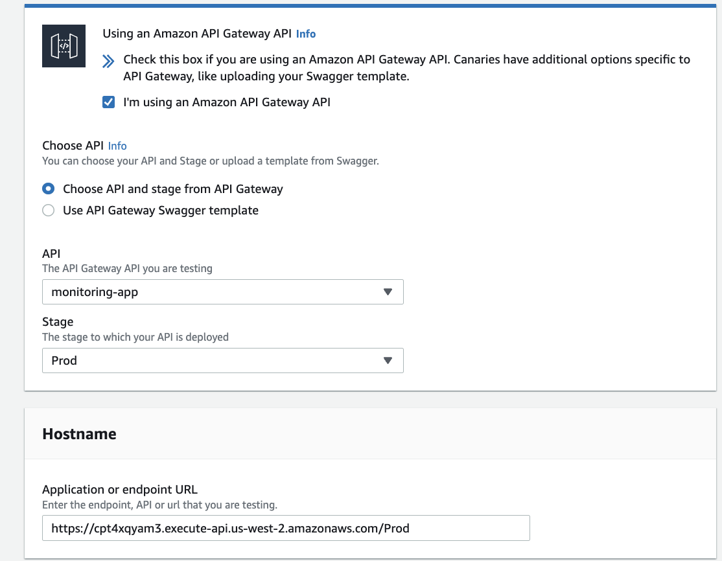Image resolution: width=722 pixels, height=561 pixels.
Task: Click the double chevron arrow icon
Action: pyautogui.click(x=108, y=61)
